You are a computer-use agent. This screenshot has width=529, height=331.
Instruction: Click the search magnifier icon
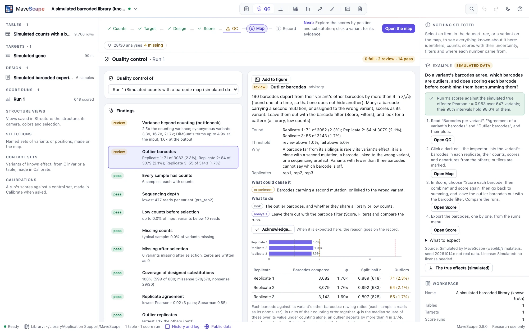point(471,9)
